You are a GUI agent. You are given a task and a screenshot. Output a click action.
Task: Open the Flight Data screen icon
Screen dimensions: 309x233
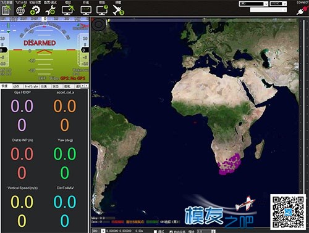(x=6, y=10)
